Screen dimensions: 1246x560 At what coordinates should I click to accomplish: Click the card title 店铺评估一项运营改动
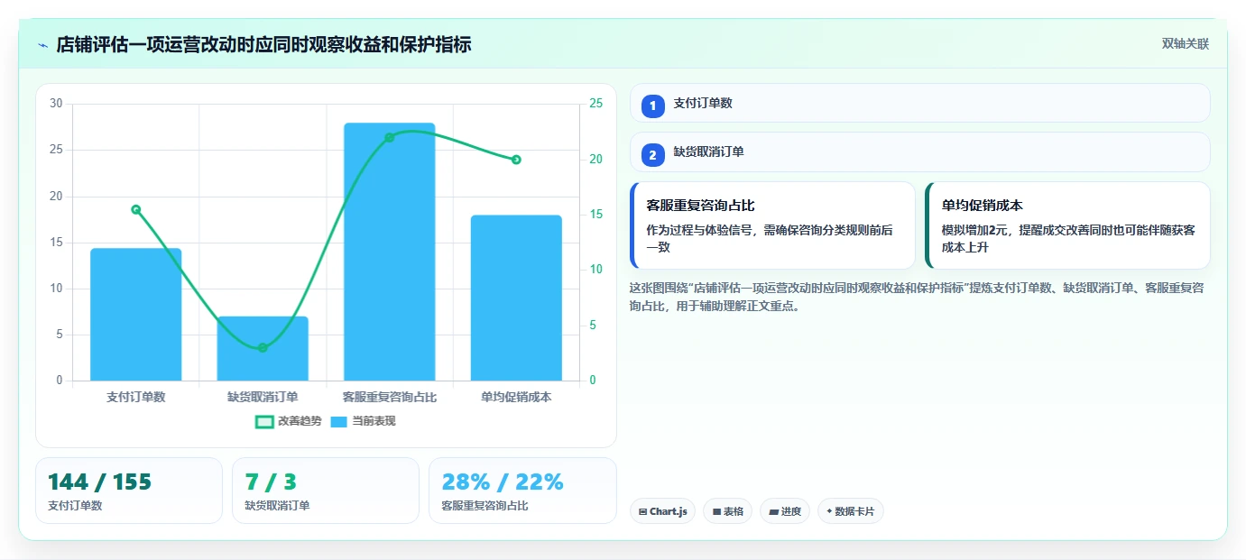(x=263, y=44)
